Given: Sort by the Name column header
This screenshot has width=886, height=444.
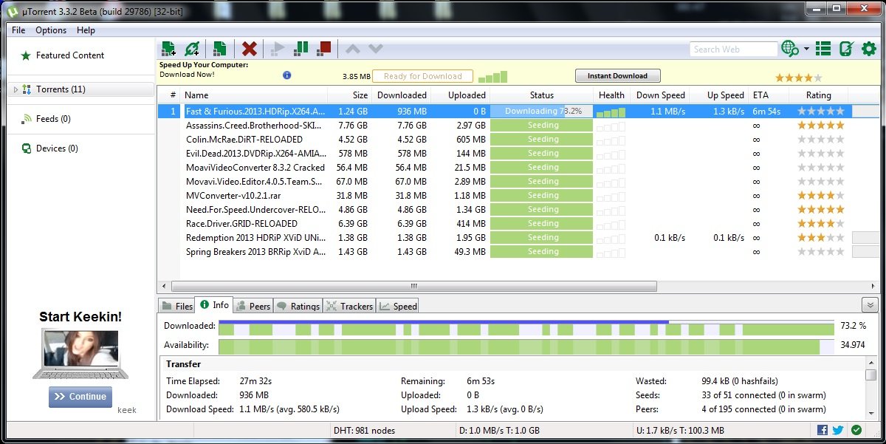Looking at the screenshot, I should pos(254,95).
